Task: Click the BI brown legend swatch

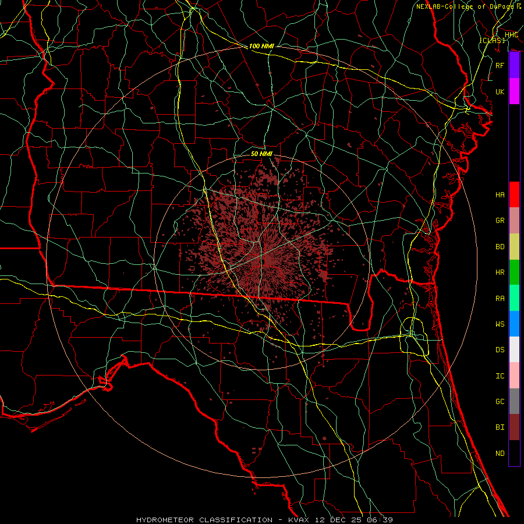Action: click(x=514, y=427)
